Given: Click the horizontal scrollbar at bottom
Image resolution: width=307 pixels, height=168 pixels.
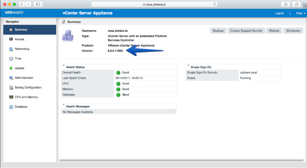Looking at the screenshot, I should 181,160.
